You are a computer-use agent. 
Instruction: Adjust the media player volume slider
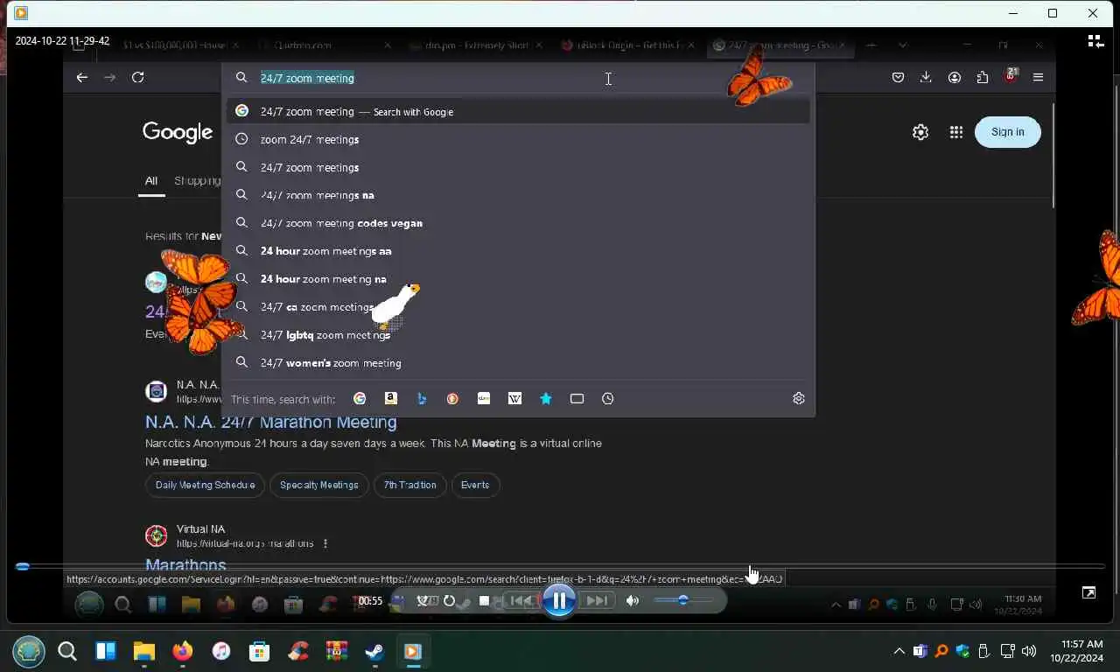683,600
